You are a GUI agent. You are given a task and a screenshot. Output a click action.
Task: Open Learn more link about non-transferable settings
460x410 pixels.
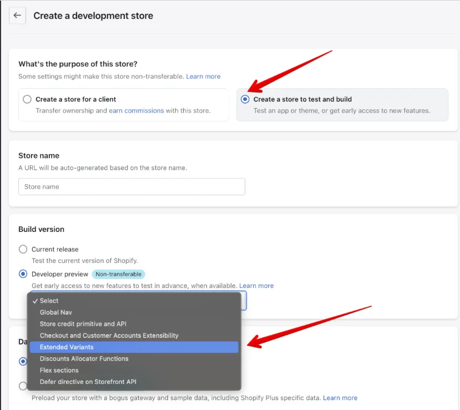tap(203, 77)
